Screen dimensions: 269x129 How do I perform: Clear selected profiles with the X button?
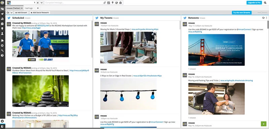pos(38,3)
